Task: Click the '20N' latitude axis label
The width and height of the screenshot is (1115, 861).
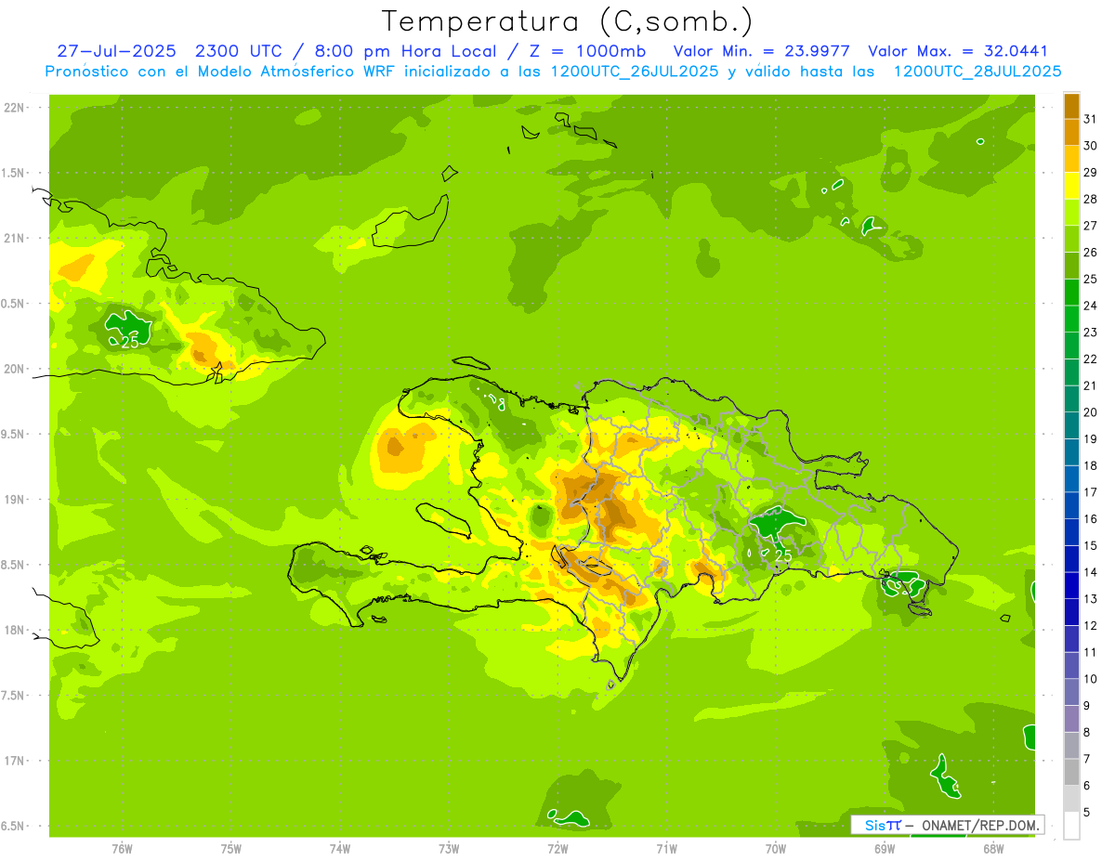Action: point(13,369)
